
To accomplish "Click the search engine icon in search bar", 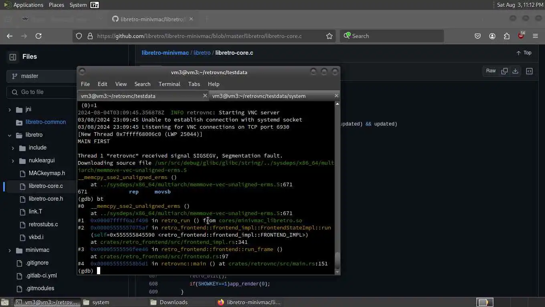I will [347, 36].
